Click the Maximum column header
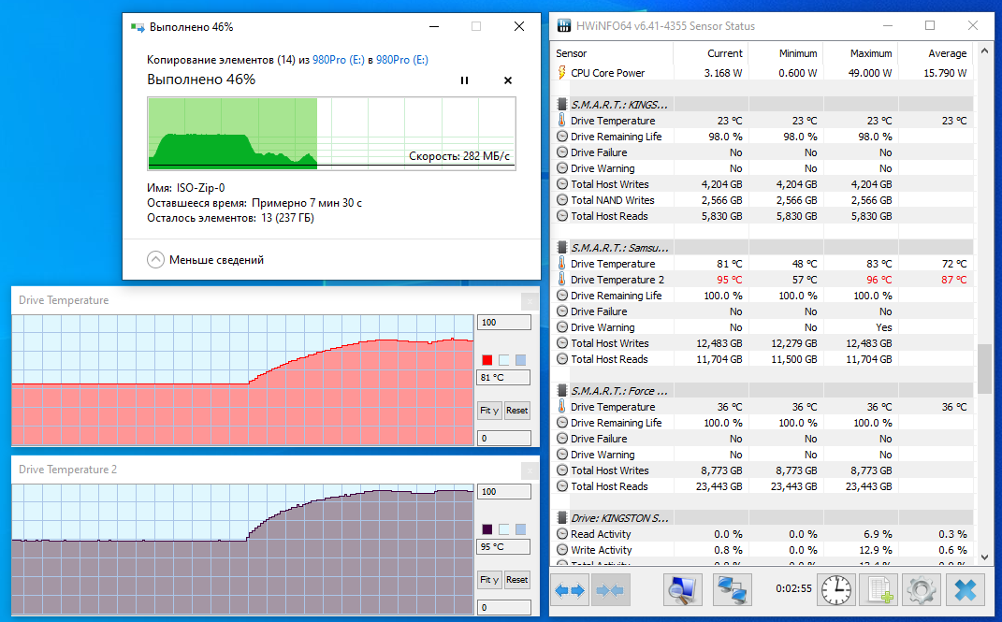 coord(860,53)
